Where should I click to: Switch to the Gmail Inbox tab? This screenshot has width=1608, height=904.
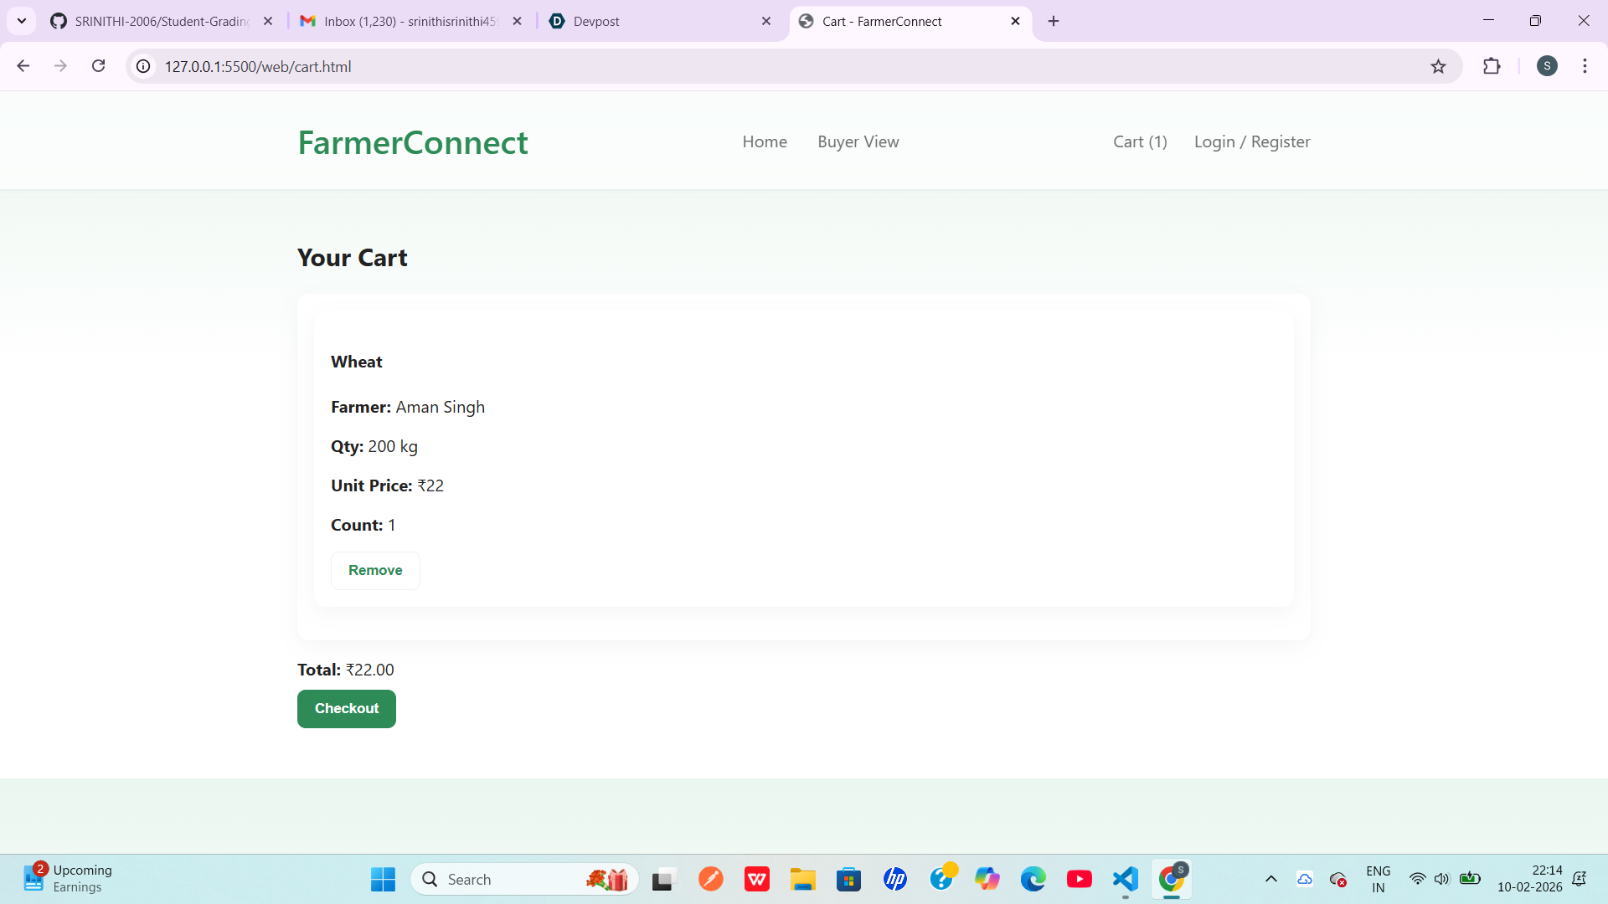pyautogui.click(x=402, y=21)
